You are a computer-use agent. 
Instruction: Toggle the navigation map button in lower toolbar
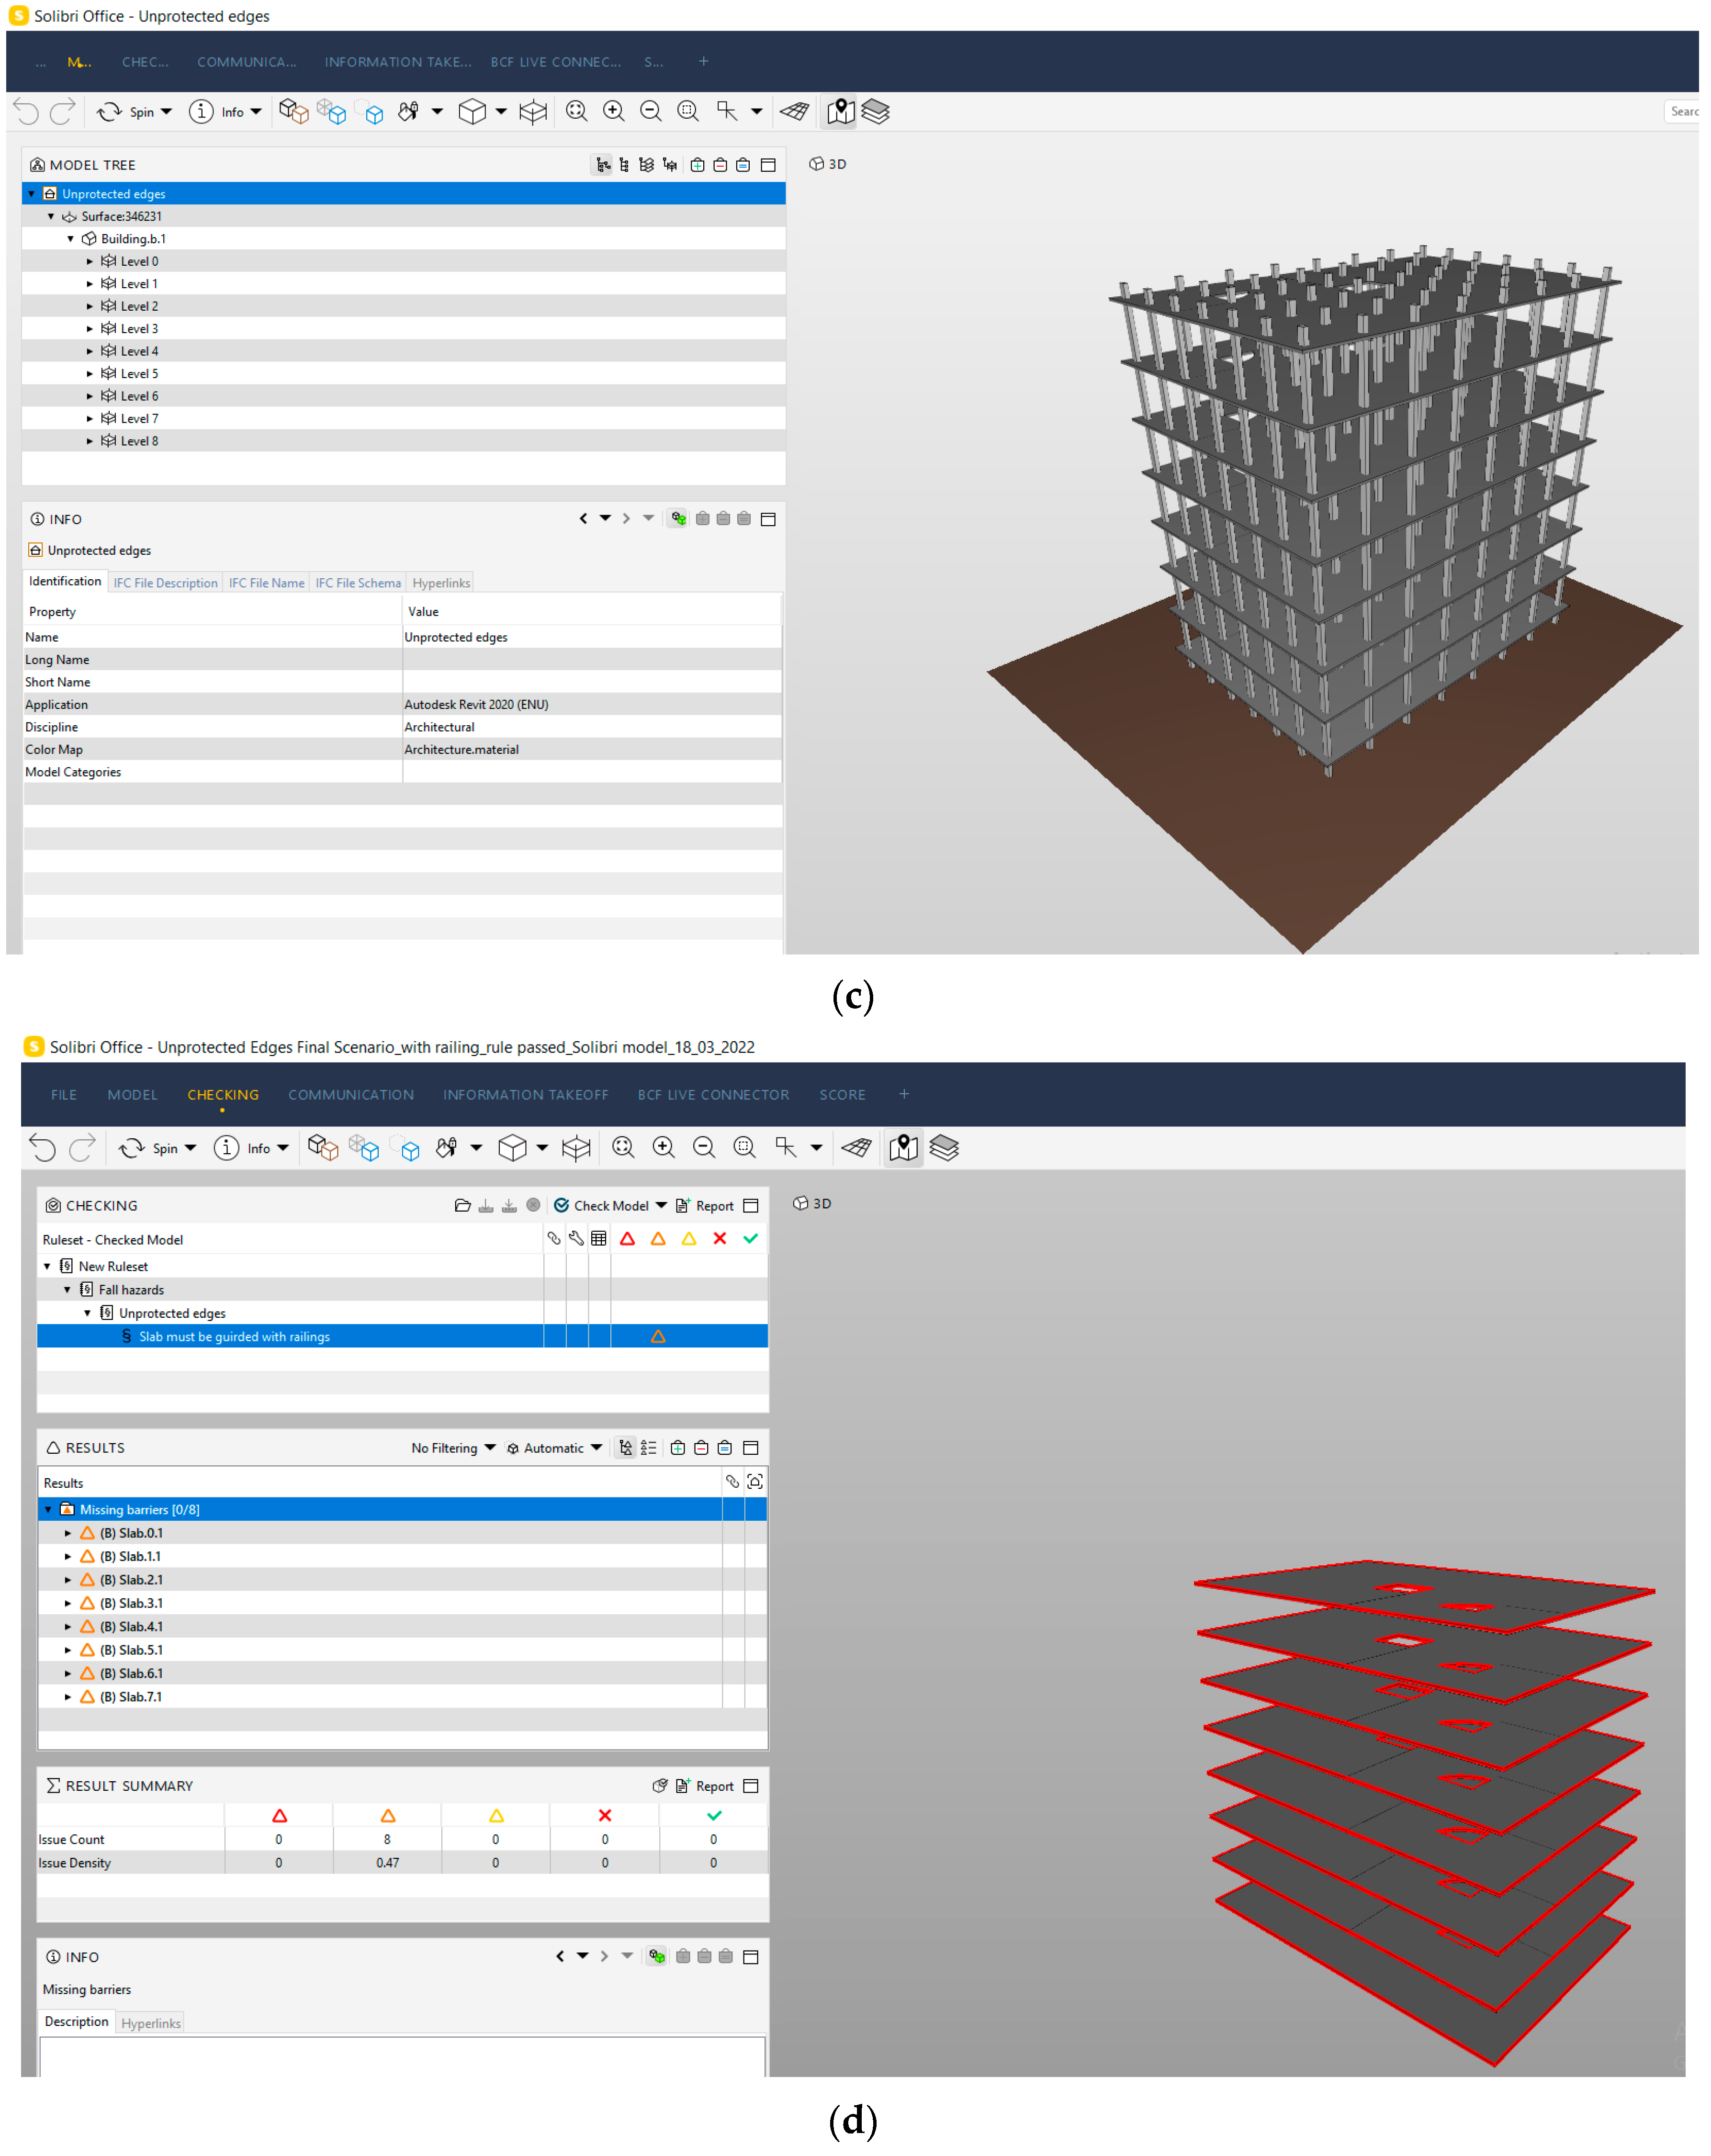pyautogui.click(x=903, y=1148)
